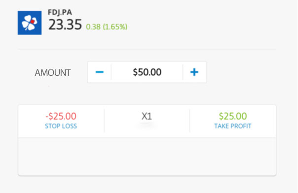Click the FDJ clover logo icon
This screenshot has height=193, width=298.
click(x=30, y=23)
